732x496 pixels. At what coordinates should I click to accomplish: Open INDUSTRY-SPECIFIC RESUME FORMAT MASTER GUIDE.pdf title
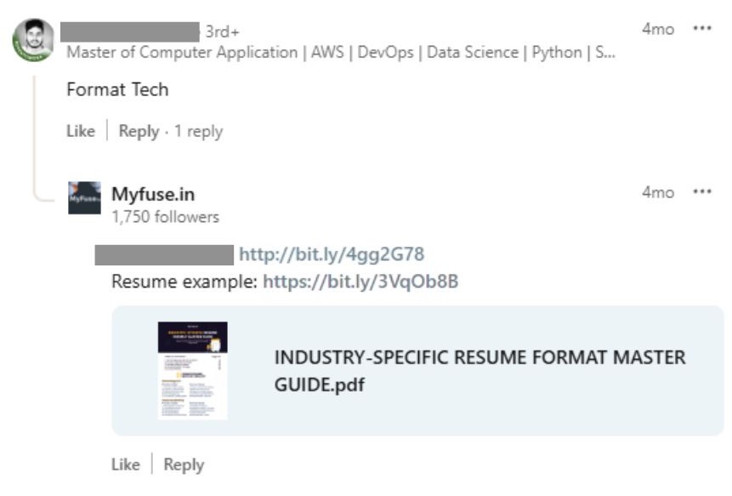pos(479,371)
